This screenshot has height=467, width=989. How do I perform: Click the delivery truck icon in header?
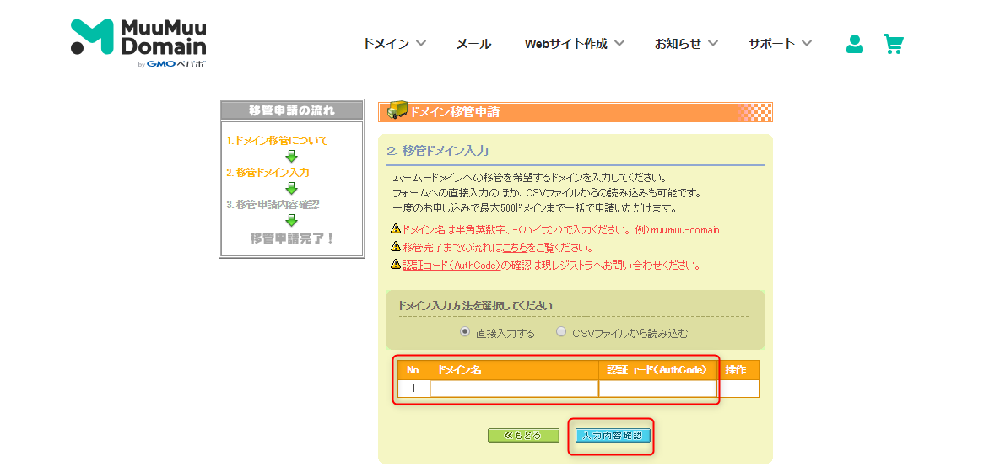click(397, 111)
